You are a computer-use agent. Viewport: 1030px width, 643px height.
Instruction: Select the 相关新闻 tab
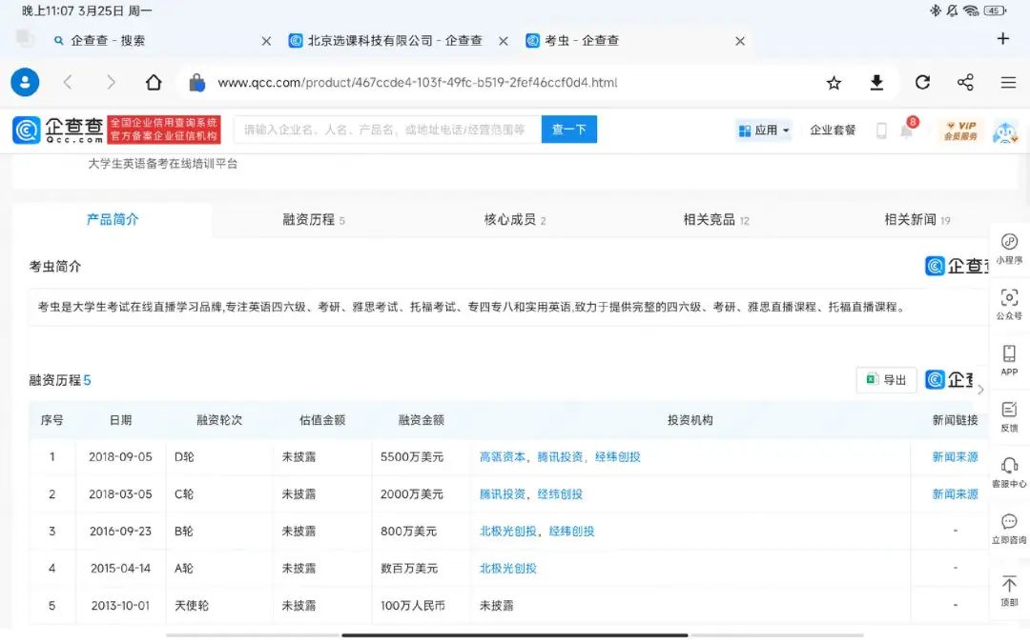917,219
